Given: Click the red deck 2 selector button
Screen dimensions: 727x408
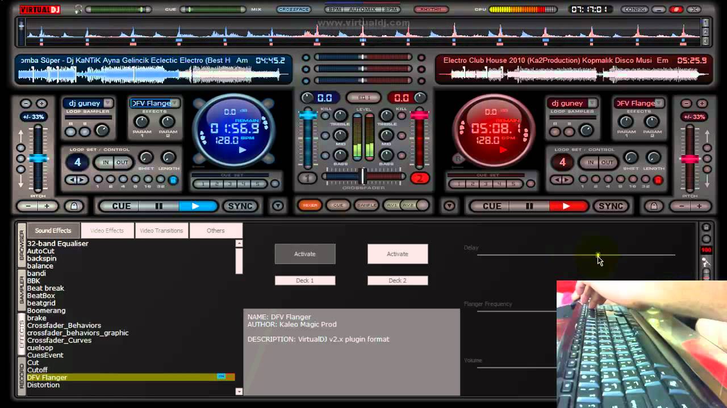Looking at the screenshot, I should (x=419, y=178).
